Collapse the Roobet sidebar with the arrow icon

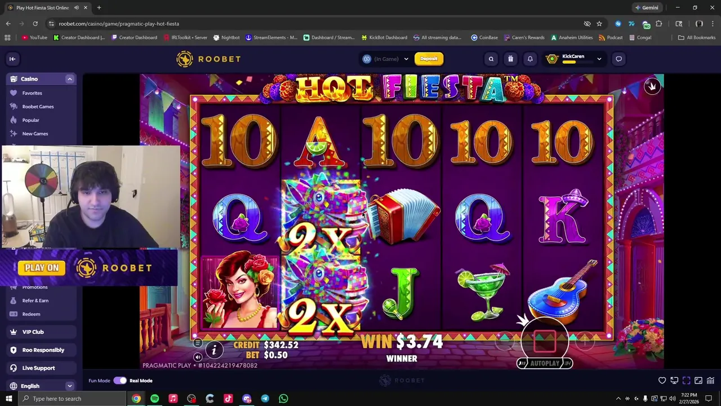(12, 59)
